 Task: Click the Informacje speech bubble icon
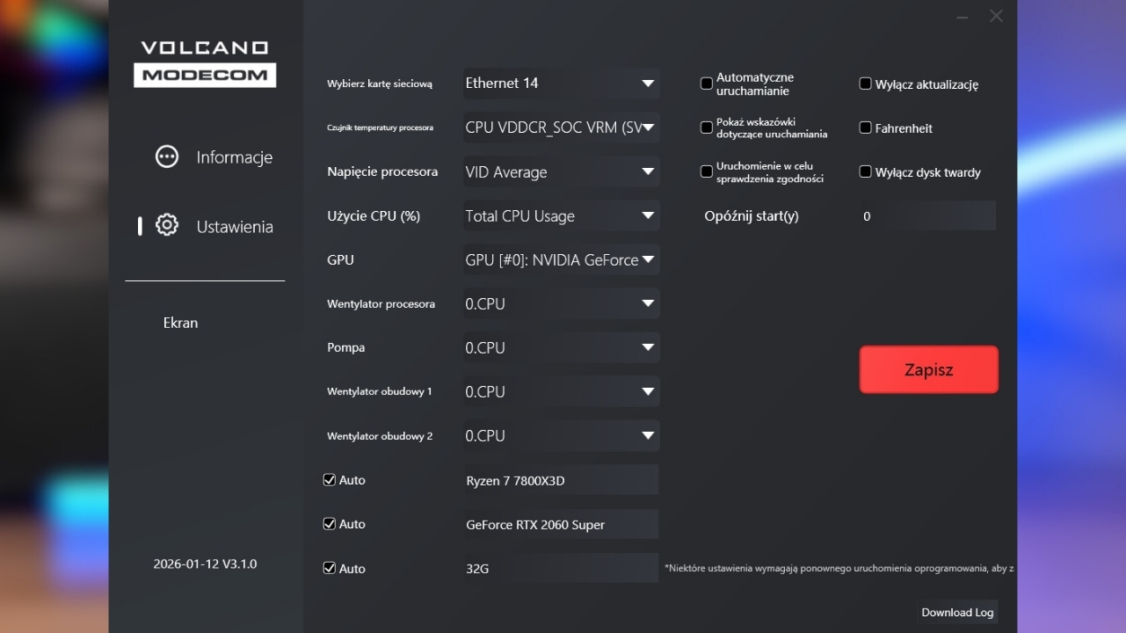click(x=166, y=156)
